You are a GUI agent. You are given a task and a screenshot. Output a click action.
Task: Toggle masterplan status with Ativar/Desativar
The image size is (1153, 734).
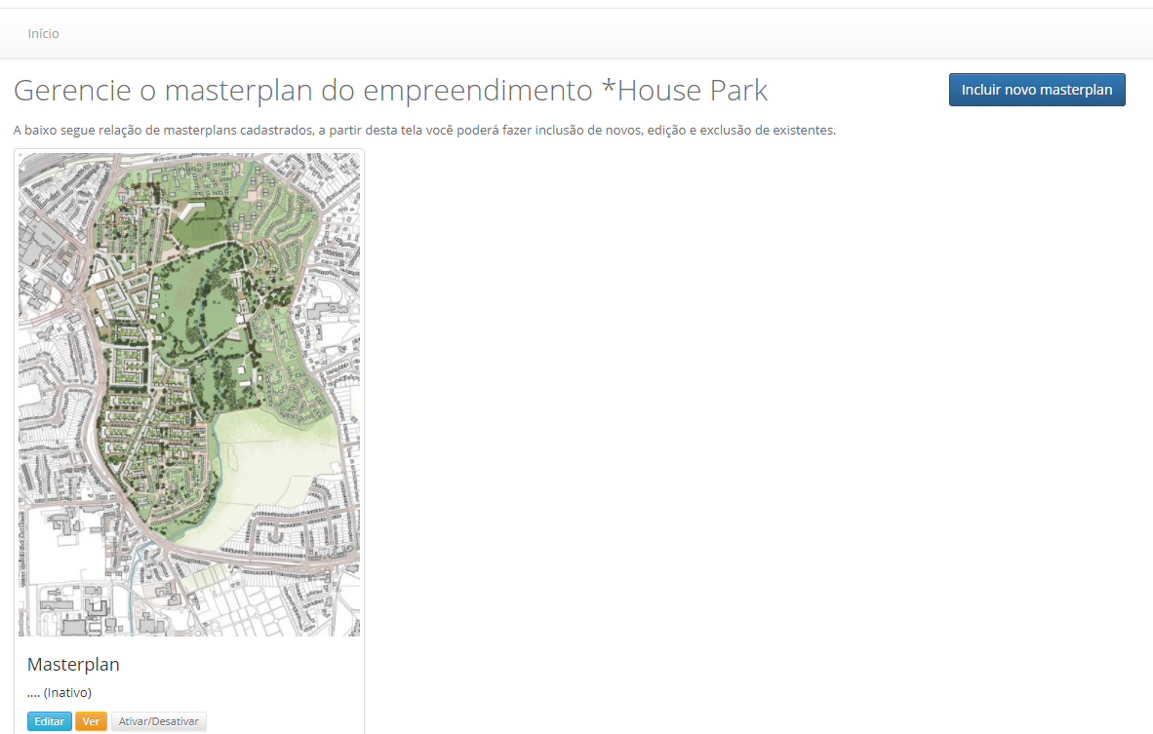click(x=158, y=721)
